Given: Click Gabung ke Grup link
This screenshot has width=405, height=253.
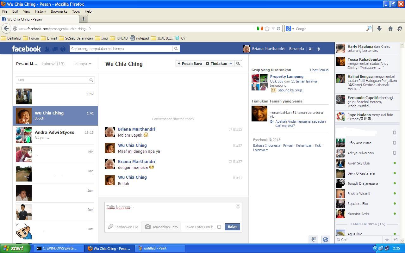Looking at the screenshot, I should click(x=290, y=90).
